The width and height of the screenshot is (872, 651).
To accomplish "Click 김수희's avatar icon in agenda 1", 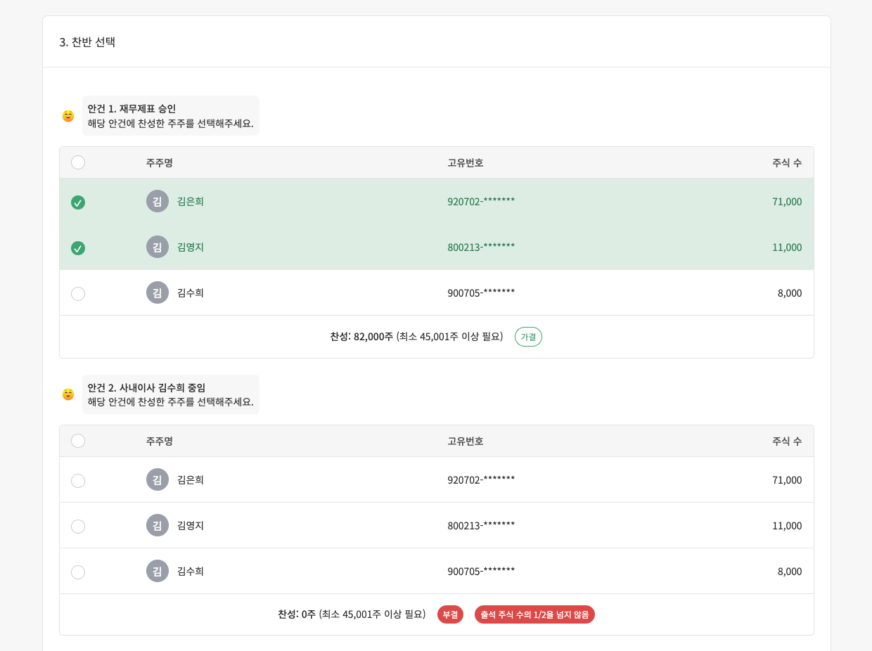I will [158, 292].
